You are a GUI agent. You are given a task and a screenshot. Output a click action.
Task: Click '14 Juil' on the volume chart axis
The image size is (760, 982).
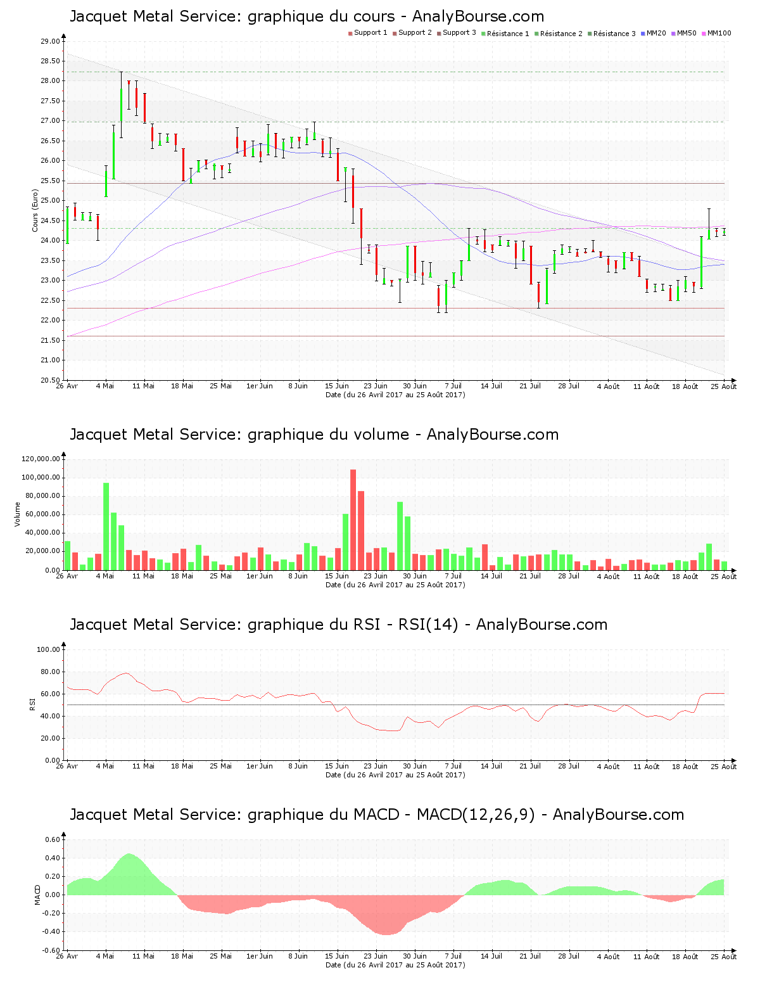click(x=491, y=576)
